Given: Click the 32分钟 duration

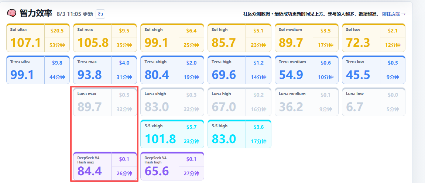Looking at the screenshot, I should [124, 109].
